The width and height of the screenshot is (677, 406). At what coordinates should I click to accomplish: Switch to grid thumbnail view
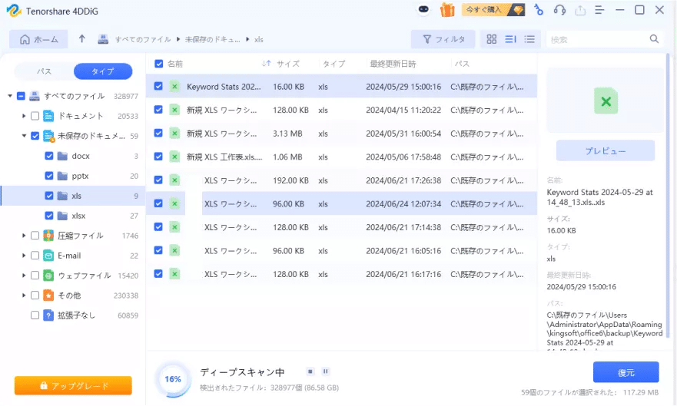(x=491, y=39)
